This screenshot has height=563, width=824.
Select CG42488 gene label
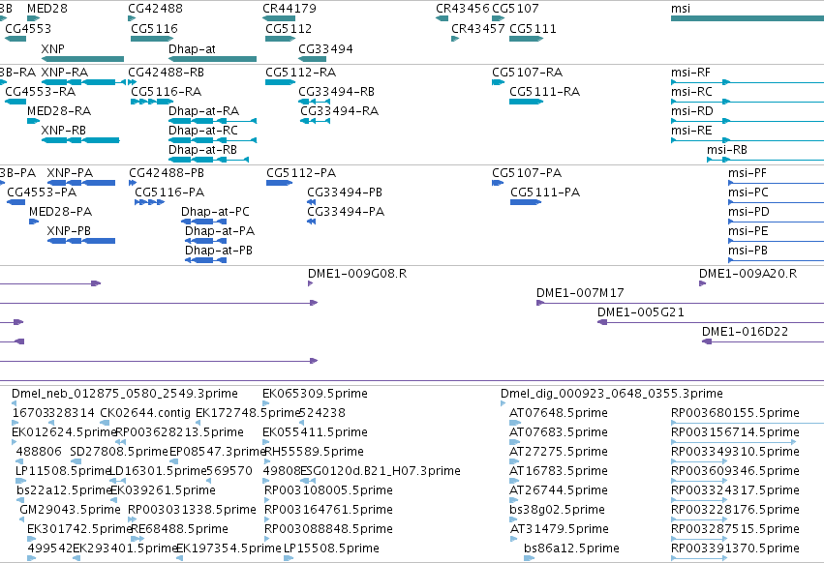coord(155,9)
